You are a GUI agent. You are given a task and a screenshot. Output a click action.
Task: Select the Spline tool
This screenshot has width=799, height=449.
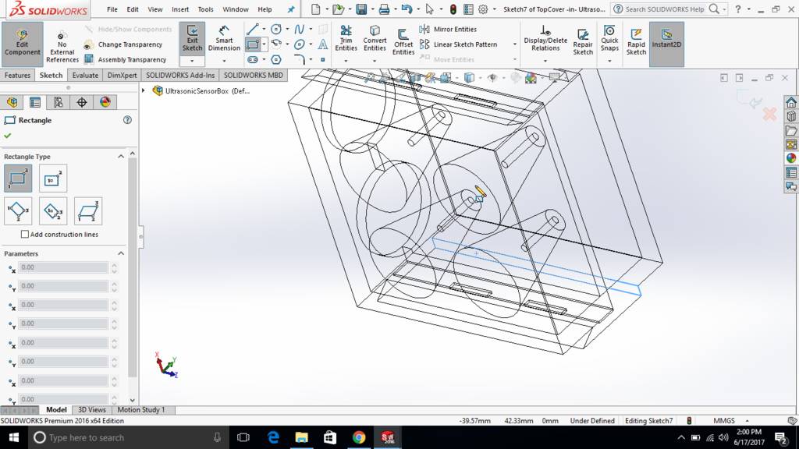299,30
